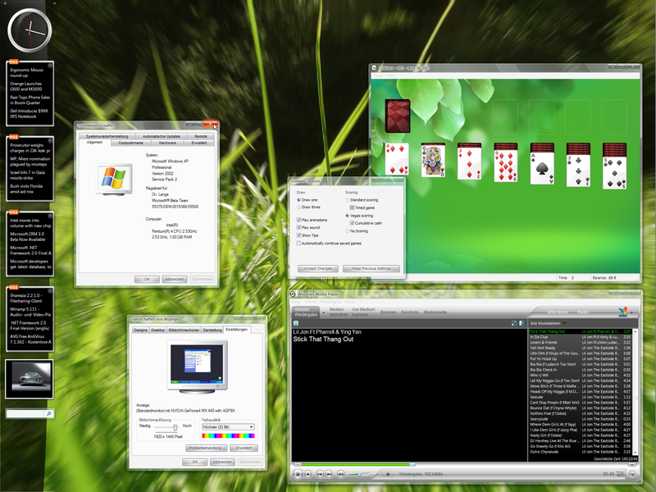Uncheck the Play animations checkbox
The height and width of the screenshot is (492, 656).
coord(298,220)
